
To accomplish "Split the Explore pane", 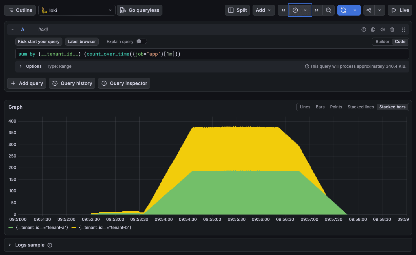I will click(237, 10).
